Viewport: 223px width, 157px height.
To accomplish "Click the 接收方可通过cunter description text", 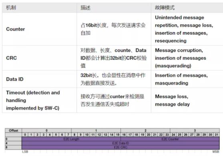I will [113, 100].
